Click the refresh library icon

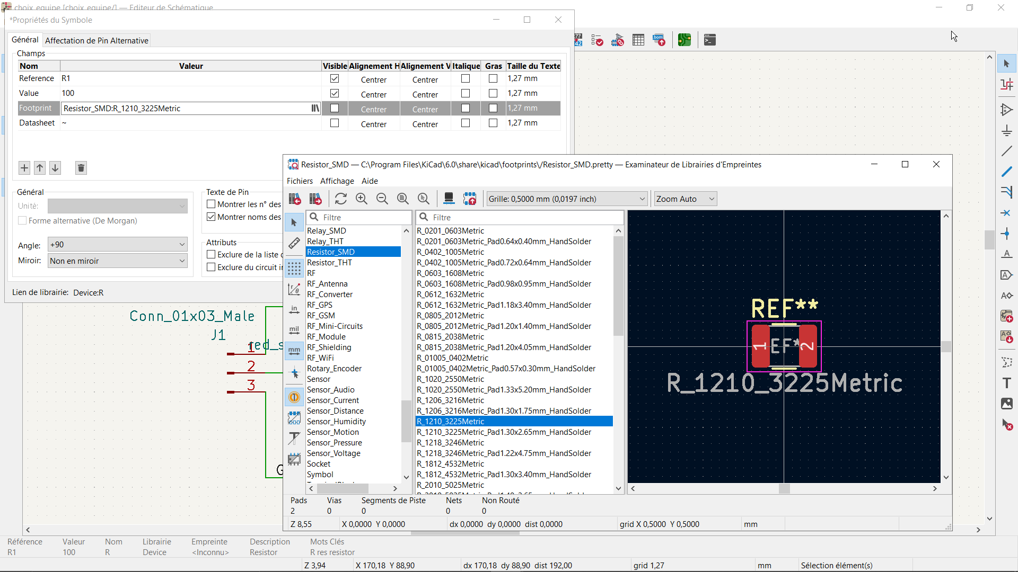pos(341,199)
